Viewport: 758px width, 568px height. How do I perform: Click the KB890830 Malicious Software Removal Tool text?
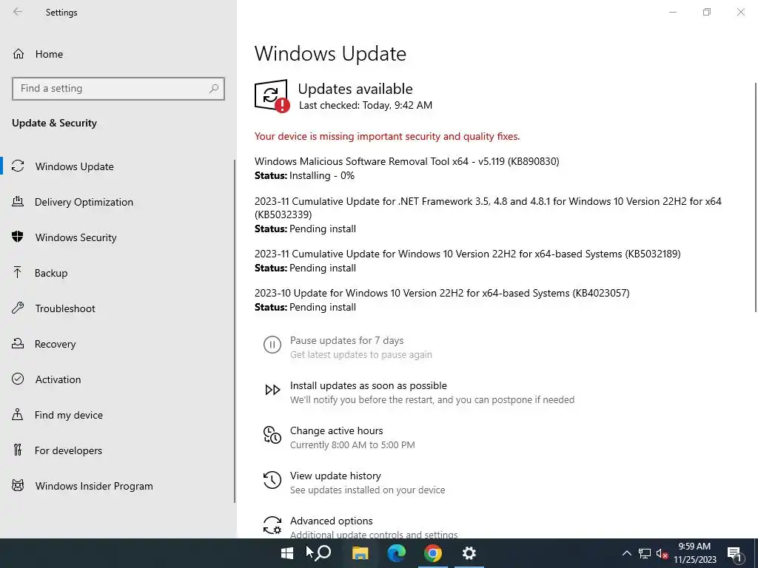(406, 161)
